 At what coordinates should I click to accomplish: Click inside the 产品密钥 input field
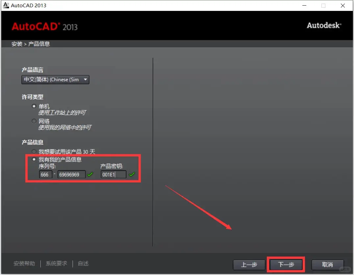click(113, 174)
